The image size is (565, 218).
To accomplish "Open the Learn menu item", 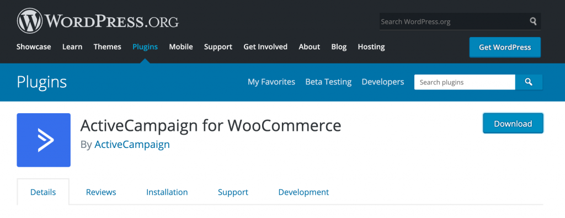I will point(72,47).
